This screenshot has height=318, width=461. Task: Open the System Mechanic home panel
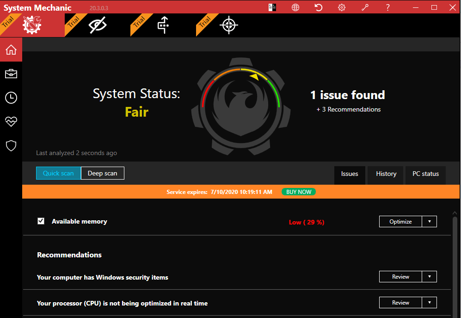[11, 49]
